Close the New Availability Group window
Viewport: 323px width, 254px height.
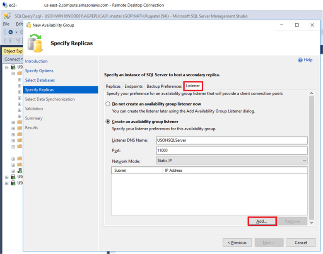pos(312,25)
